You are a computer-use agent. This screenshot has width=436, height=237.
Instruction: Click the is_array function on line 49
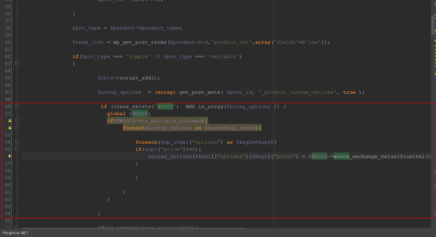211,107
